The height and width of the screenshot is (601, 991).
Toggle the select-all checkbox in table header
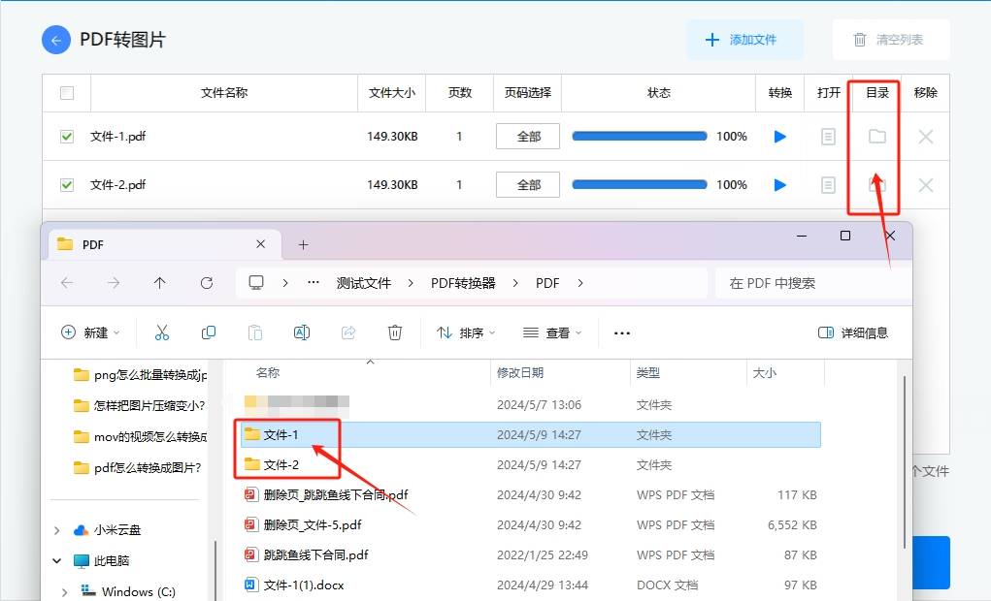tap(66, 92)
